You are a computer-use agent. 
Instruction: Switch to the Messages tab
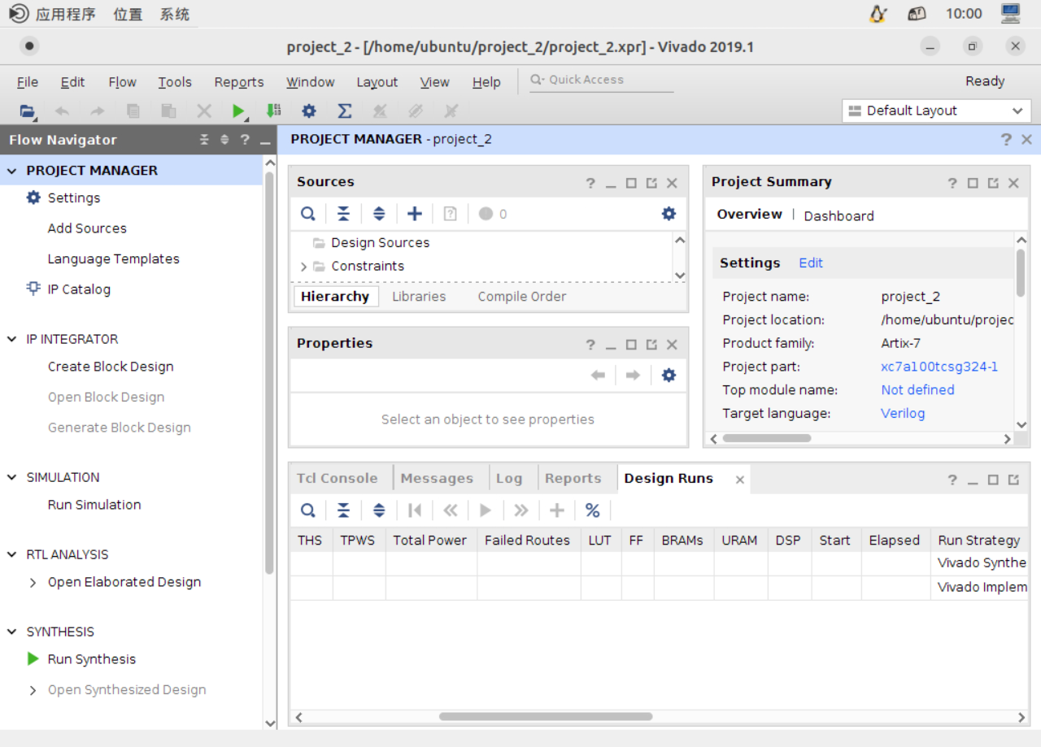pyautogui.click(x=437, y=478)
